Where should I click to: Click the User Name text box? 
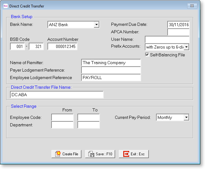point(167,40)
